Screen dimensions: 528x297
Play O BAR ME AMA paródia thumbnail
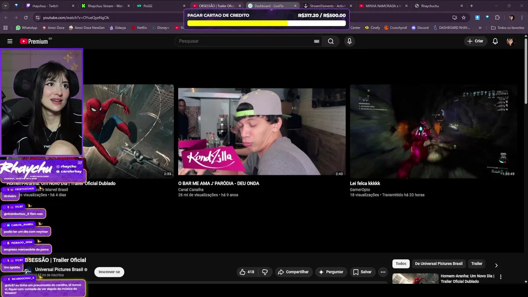(x=262, y=132)
